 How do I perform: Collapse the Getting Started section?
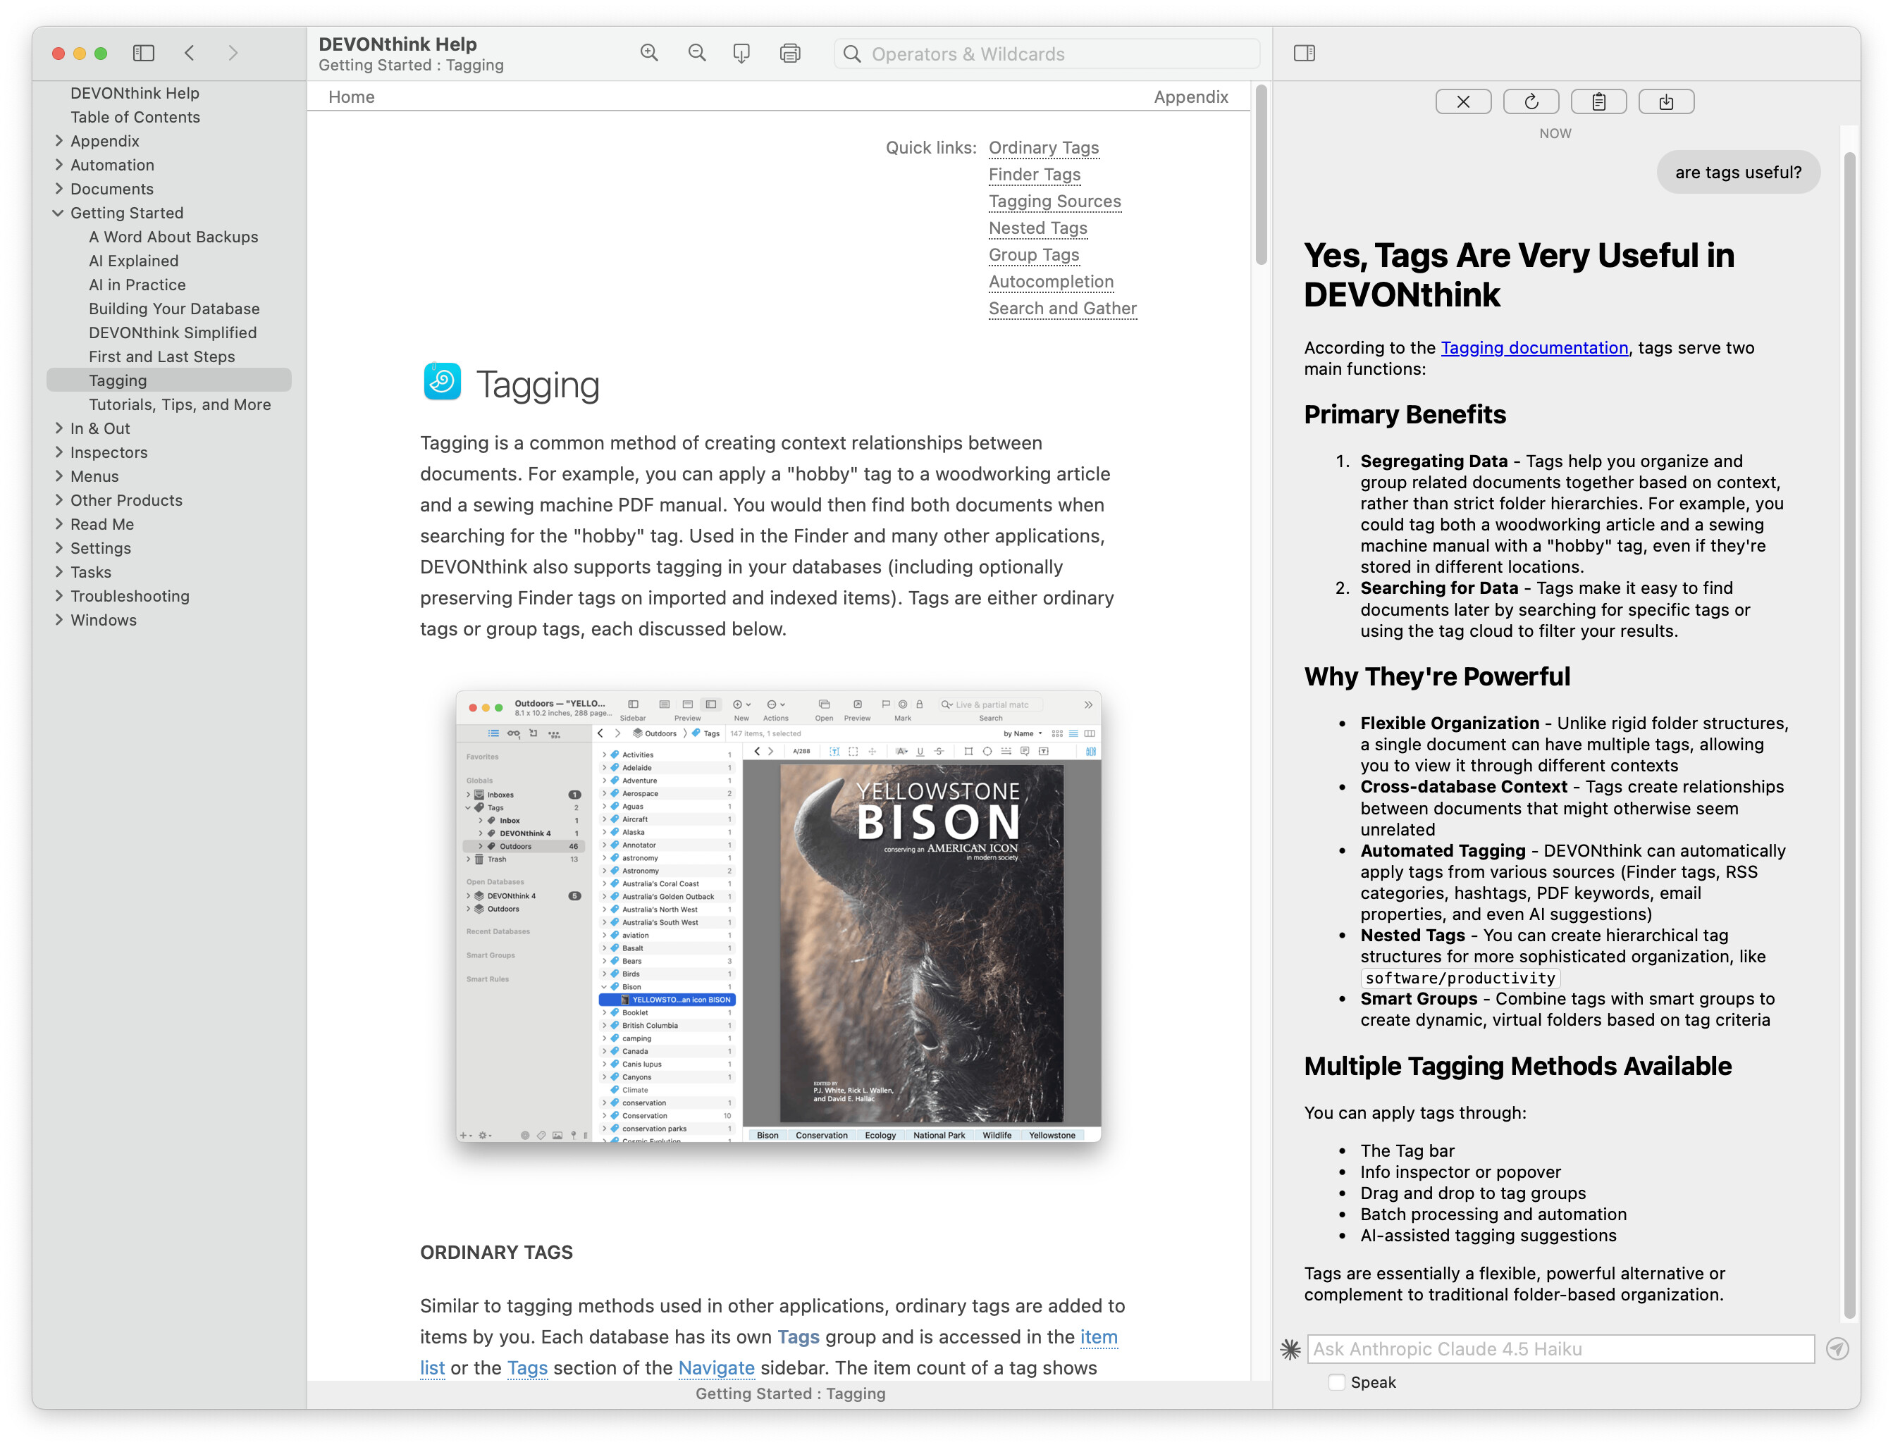(x=58, y=213)
